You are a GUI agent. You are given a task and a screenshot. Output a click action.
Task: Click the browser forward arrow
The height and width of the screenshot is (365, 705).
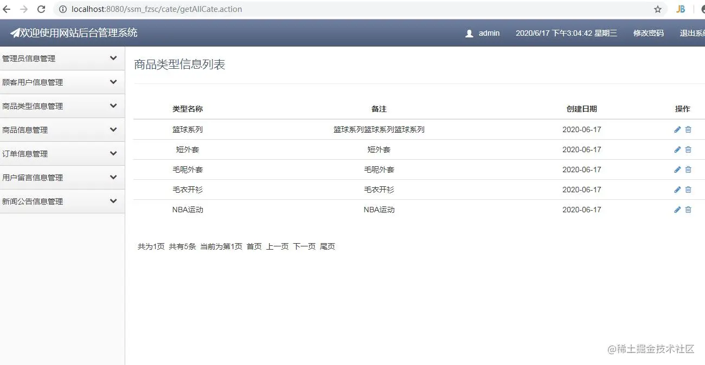pos(24,9)
